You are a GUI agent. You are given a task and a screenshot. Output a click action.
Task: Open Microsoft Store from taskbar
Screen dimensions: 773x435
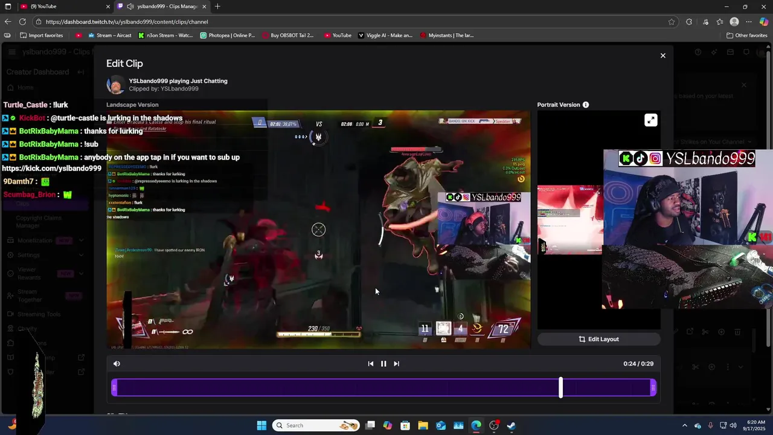click(405, 425)
